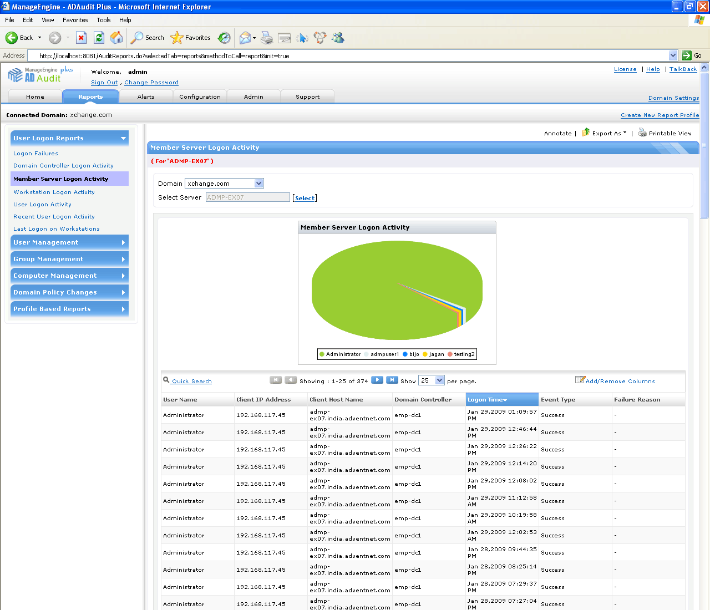The image size is (710, 610).
Task: Open the Domain dropdown xchange.com
Action: point(258,184)
